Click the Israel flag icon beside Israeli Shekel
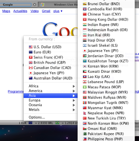The height and width of the screenshot is (141, 139). [x=85, y=45]
